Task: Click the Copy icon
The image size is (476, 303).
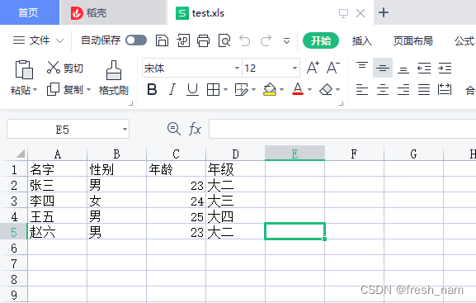Action: (x=53, y=89)
